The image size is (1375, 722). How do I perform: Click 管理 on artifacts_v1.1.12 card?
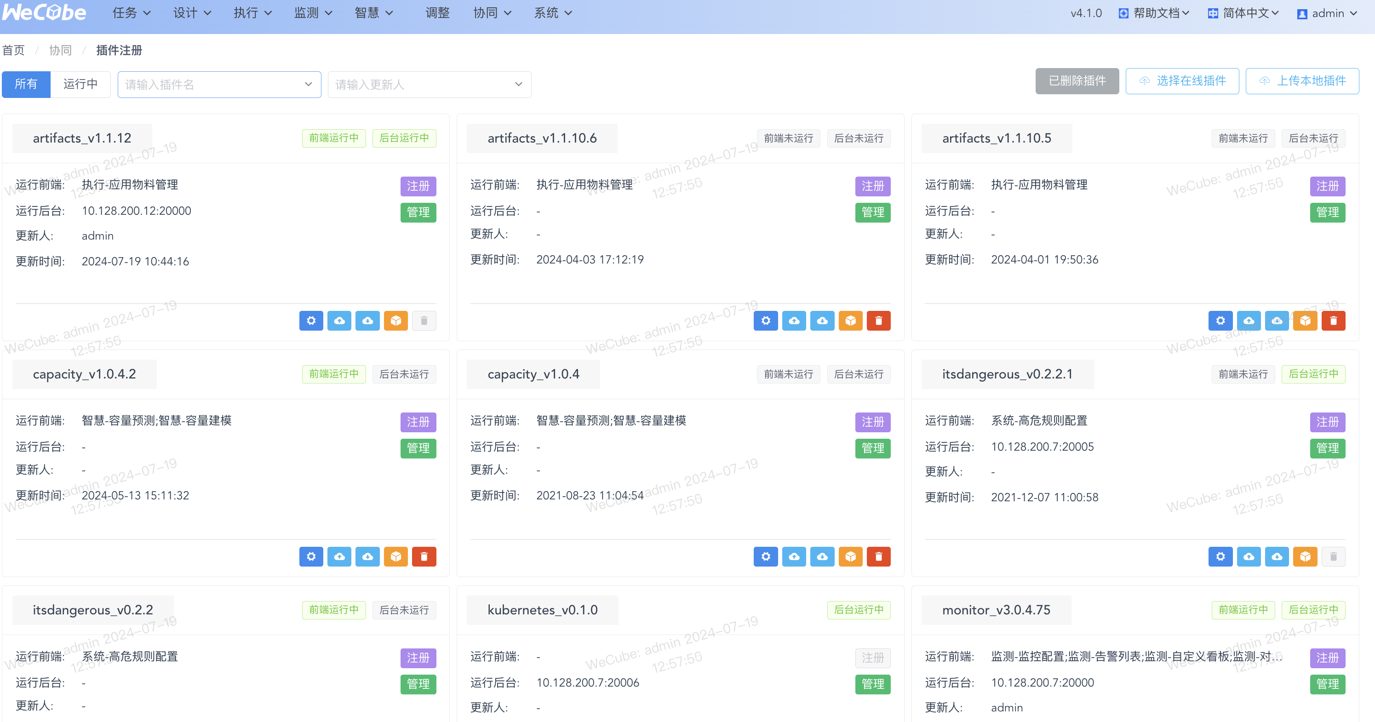(x=418, y=212)
